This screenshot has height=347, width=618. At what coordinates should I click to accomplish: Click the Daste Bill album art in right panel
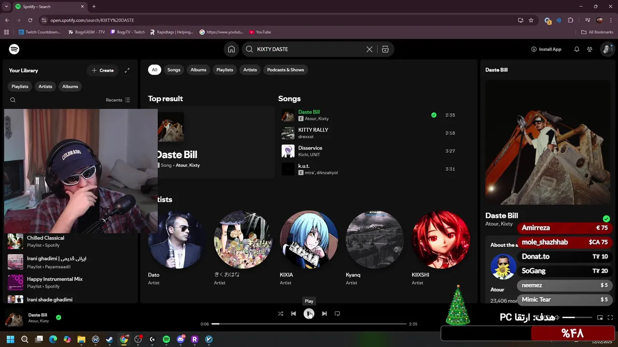pos(548,143)
